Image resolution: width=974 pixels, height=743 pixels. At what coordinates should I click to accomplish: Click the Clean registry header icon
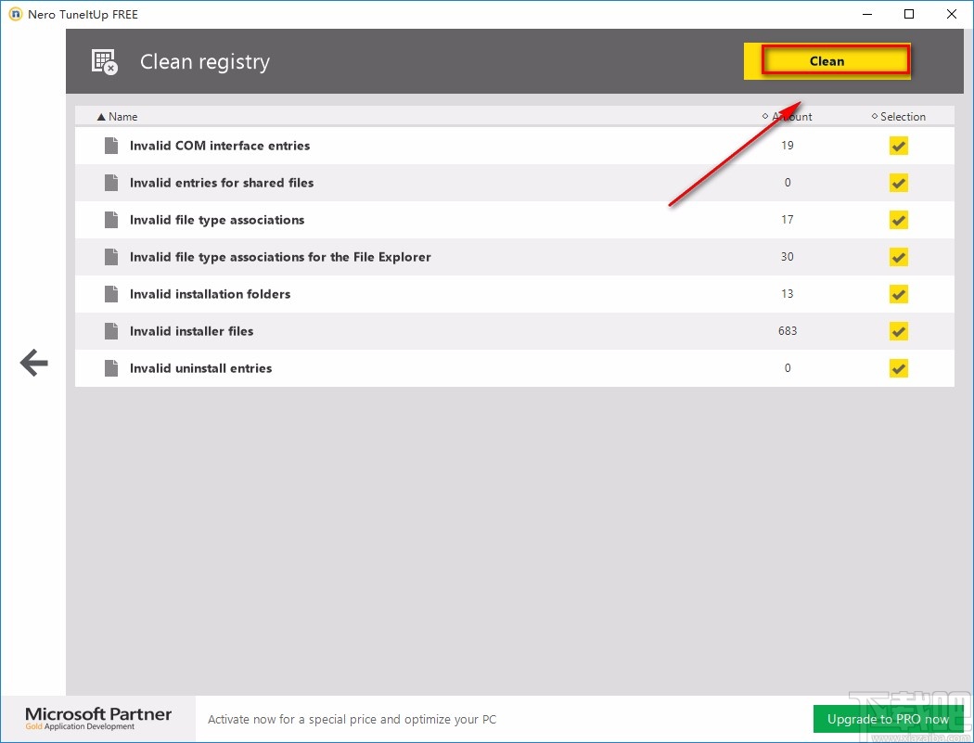(x=104, y=61)
